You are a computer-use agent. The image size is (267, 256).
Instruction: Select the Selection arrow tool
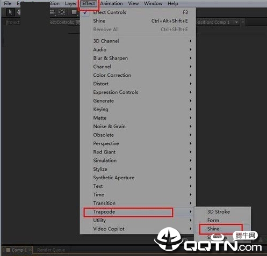[x=10, y=12]
